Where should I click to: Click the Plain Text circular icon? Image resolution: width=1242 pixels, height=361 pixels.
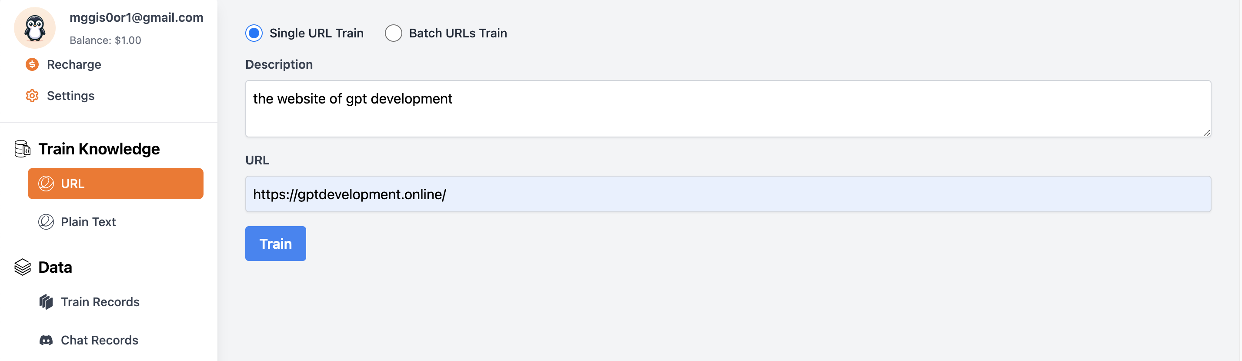[x=46, y=222]
